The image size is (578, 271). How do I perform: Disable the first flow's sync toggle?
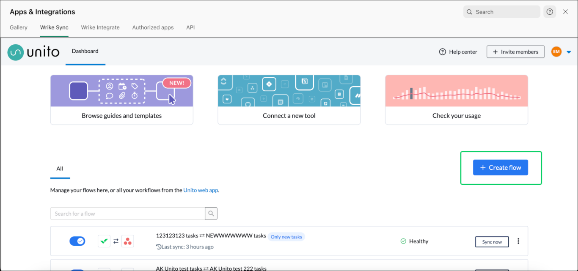(x=77, y=241)
